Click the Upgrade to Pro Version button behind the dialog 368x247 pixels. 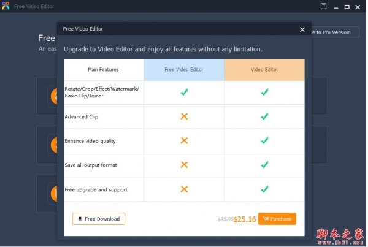point(336,32)
